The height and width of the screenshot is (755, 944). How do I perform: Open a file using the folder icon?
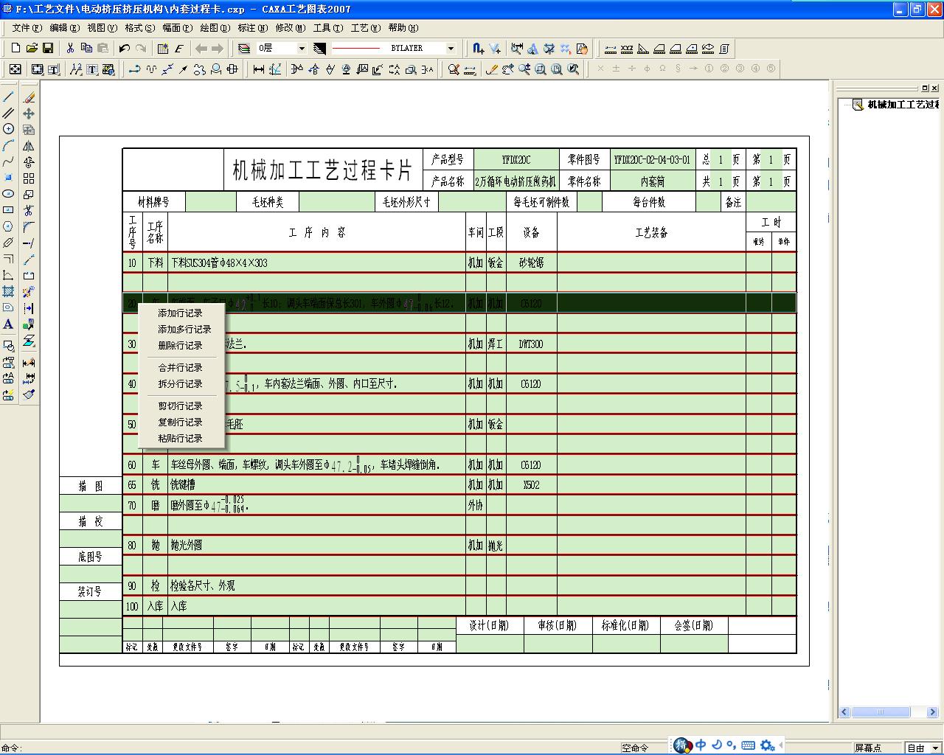[32, 49]
